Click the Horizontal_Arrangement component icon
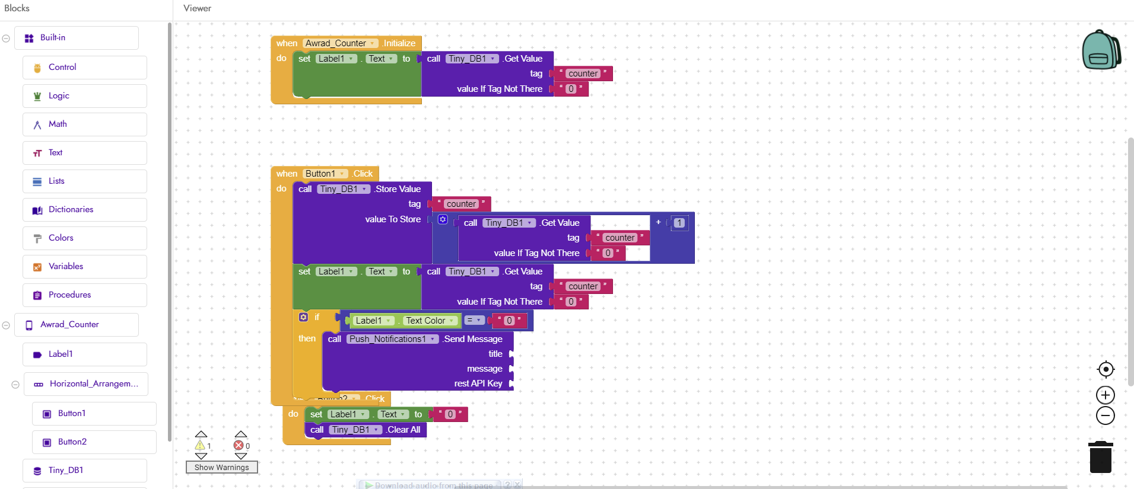Viewport: 1134px width, 489px height. click(x=39, y=384)
